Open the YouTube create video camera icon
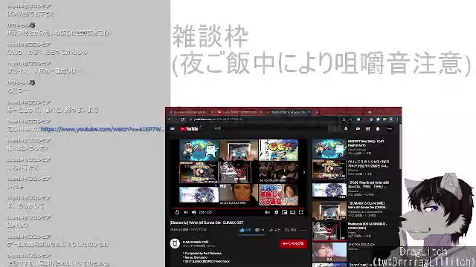 tap(358, 128)
